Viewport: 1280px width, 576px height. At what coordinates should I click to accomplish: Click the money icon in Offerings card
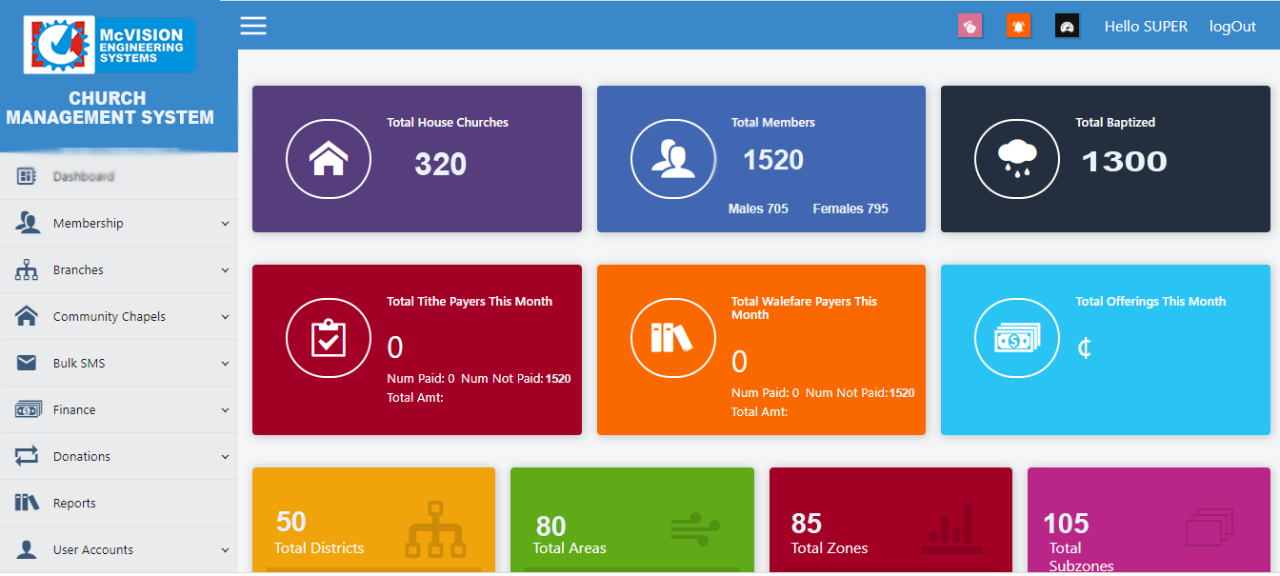pyautogui.click(x=1016, y=338)
